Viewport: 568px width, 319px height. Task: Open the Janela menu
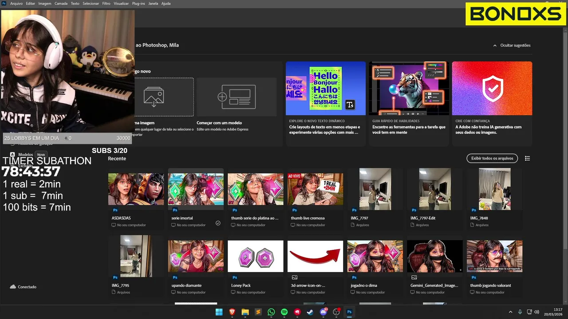coord(153,3)
